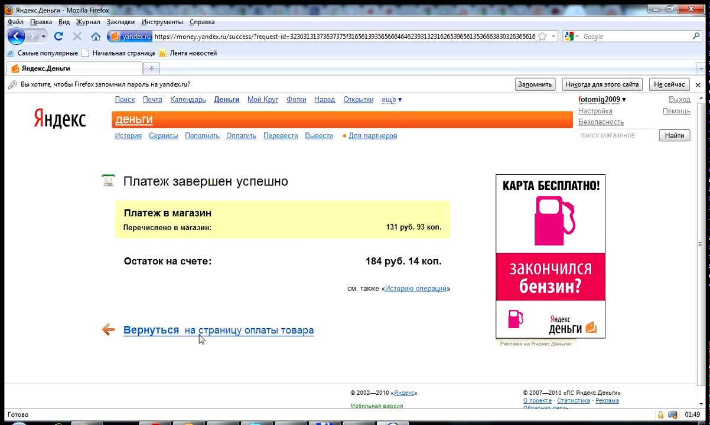Open Помощь help link
Viewport: 710px width, 425px height.
tap(676, 111)
